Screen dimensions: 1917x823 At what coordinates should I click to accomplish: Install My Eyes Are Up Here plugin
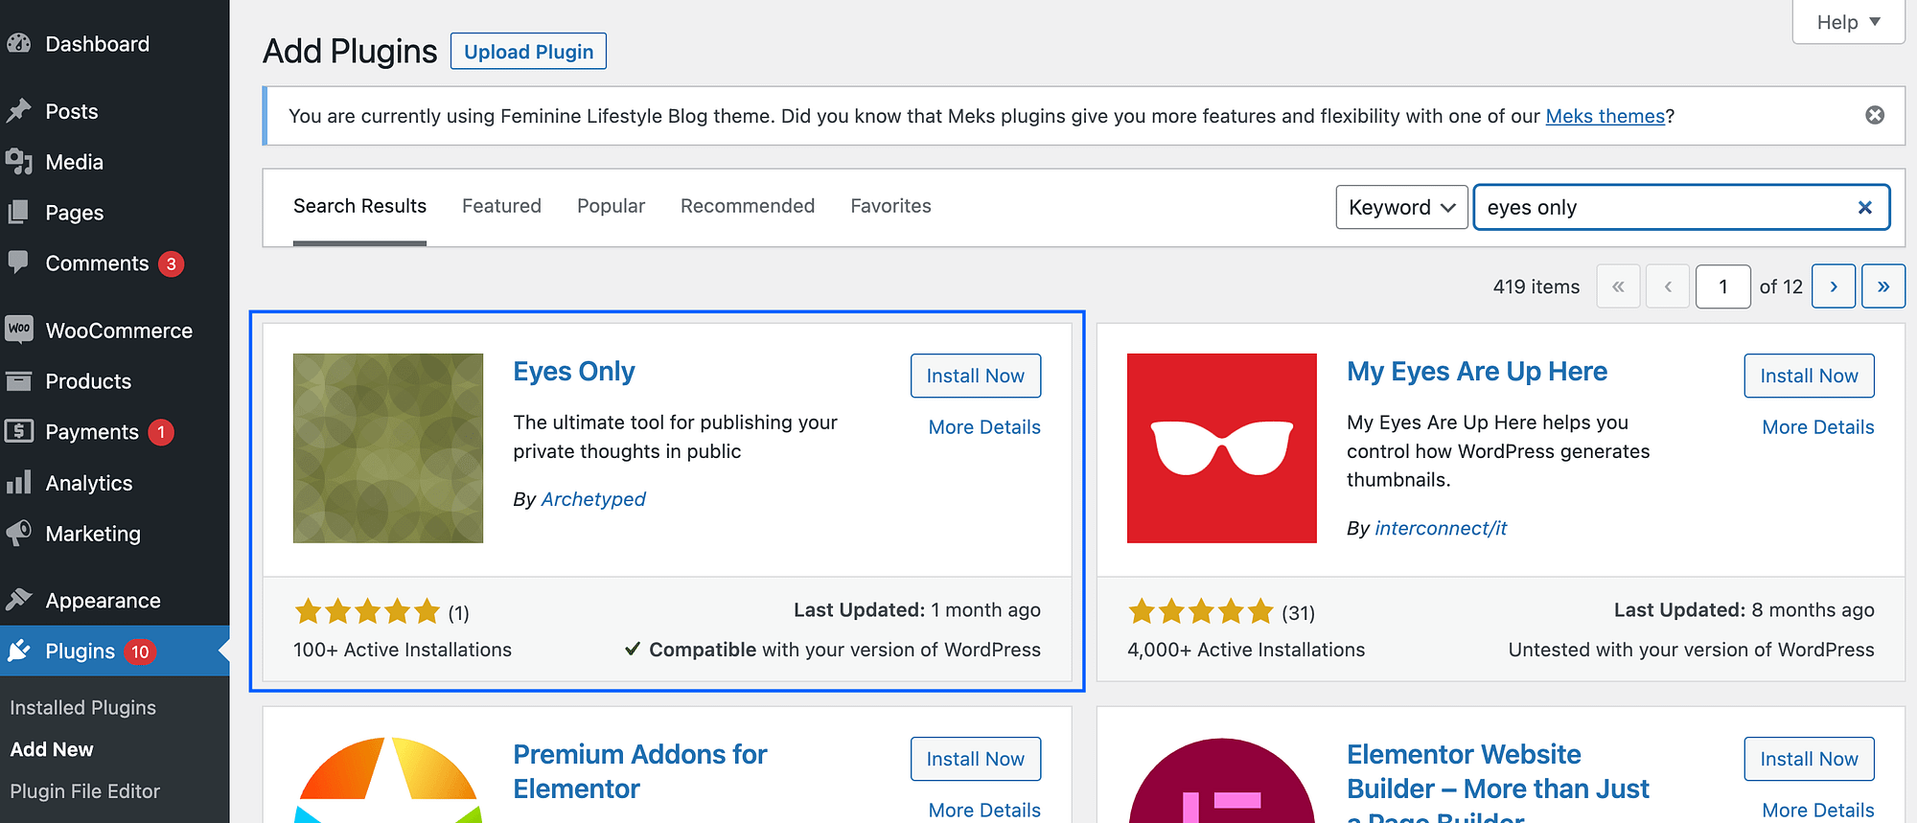click(x=1809, y=376)
